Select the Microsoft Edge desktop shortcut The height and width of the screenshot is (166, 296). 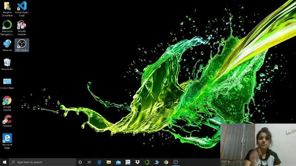click(x=7, y=141)
